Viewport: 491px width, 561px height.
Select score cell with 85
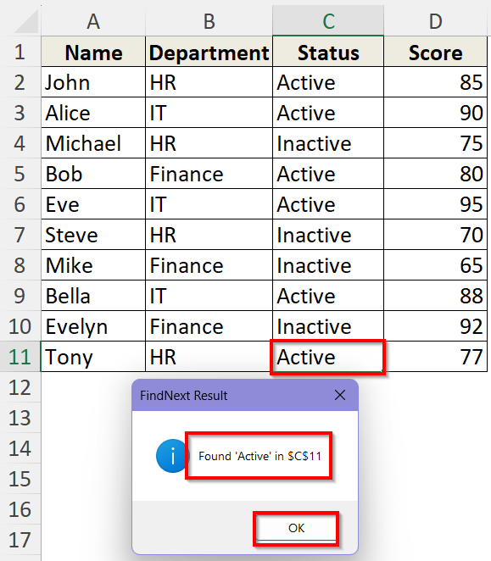pyautogui.click(x=436, y=82)
